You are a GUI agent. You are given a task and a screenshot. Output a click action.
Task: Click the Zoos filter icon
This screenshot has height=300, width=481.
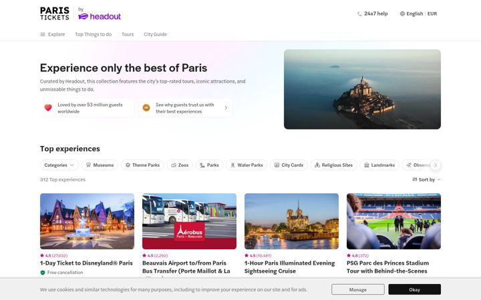click(174, 165)
